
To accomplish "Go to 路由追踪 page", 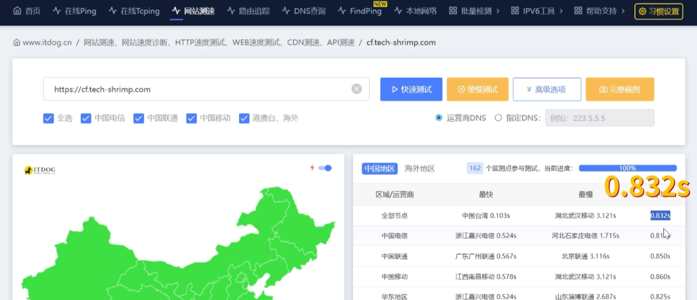I will pyautogui.click(x=248, y=11).
